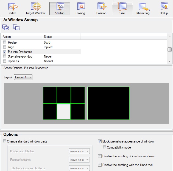Open Border and title bar dropdown
The image size is (173, 171).
(x=79, y=151)
